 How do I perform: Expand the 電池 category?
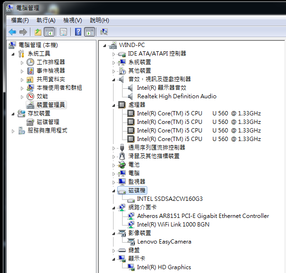coord(114,165)
